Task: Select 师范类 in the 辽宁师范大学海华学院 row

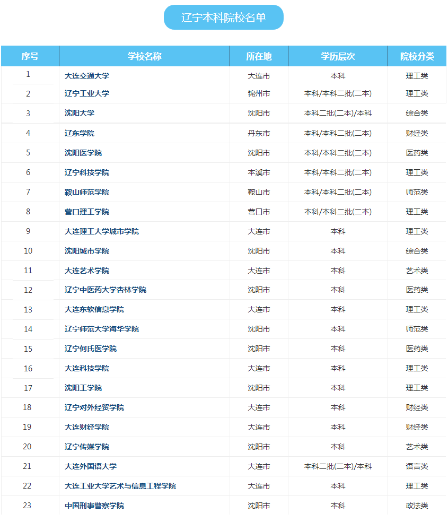Action: tap(417, 329)
